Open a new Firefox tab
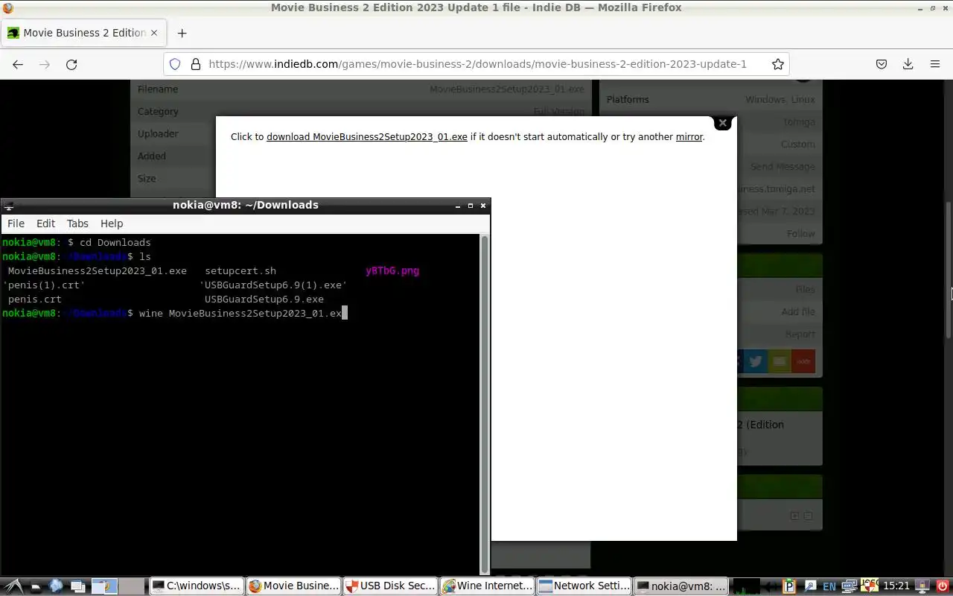 [x=182, y=33]
